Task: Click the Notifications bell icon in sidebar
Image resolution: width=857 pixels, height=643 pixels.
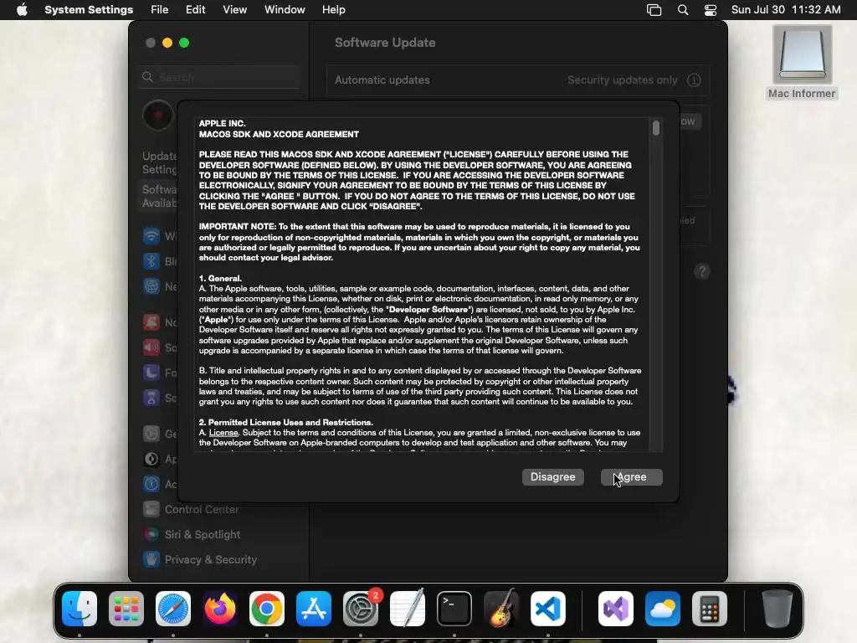Action: (x=151, y=322)
